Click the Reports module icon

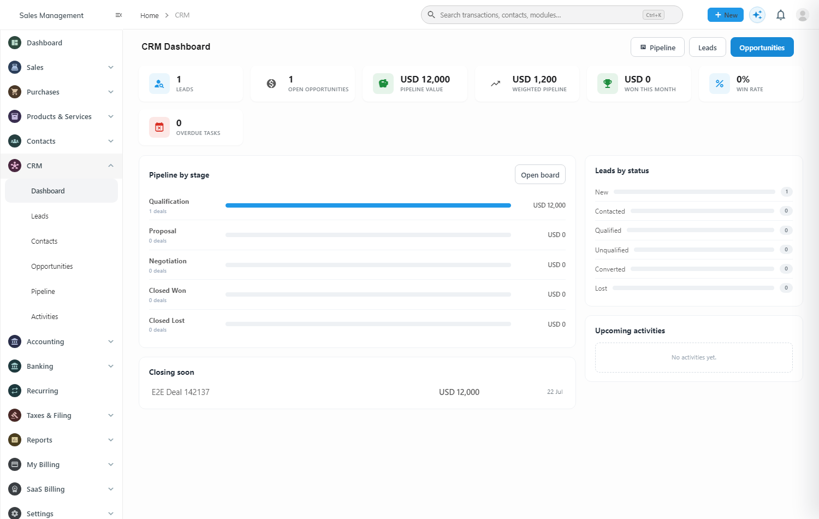pos(15,440)
